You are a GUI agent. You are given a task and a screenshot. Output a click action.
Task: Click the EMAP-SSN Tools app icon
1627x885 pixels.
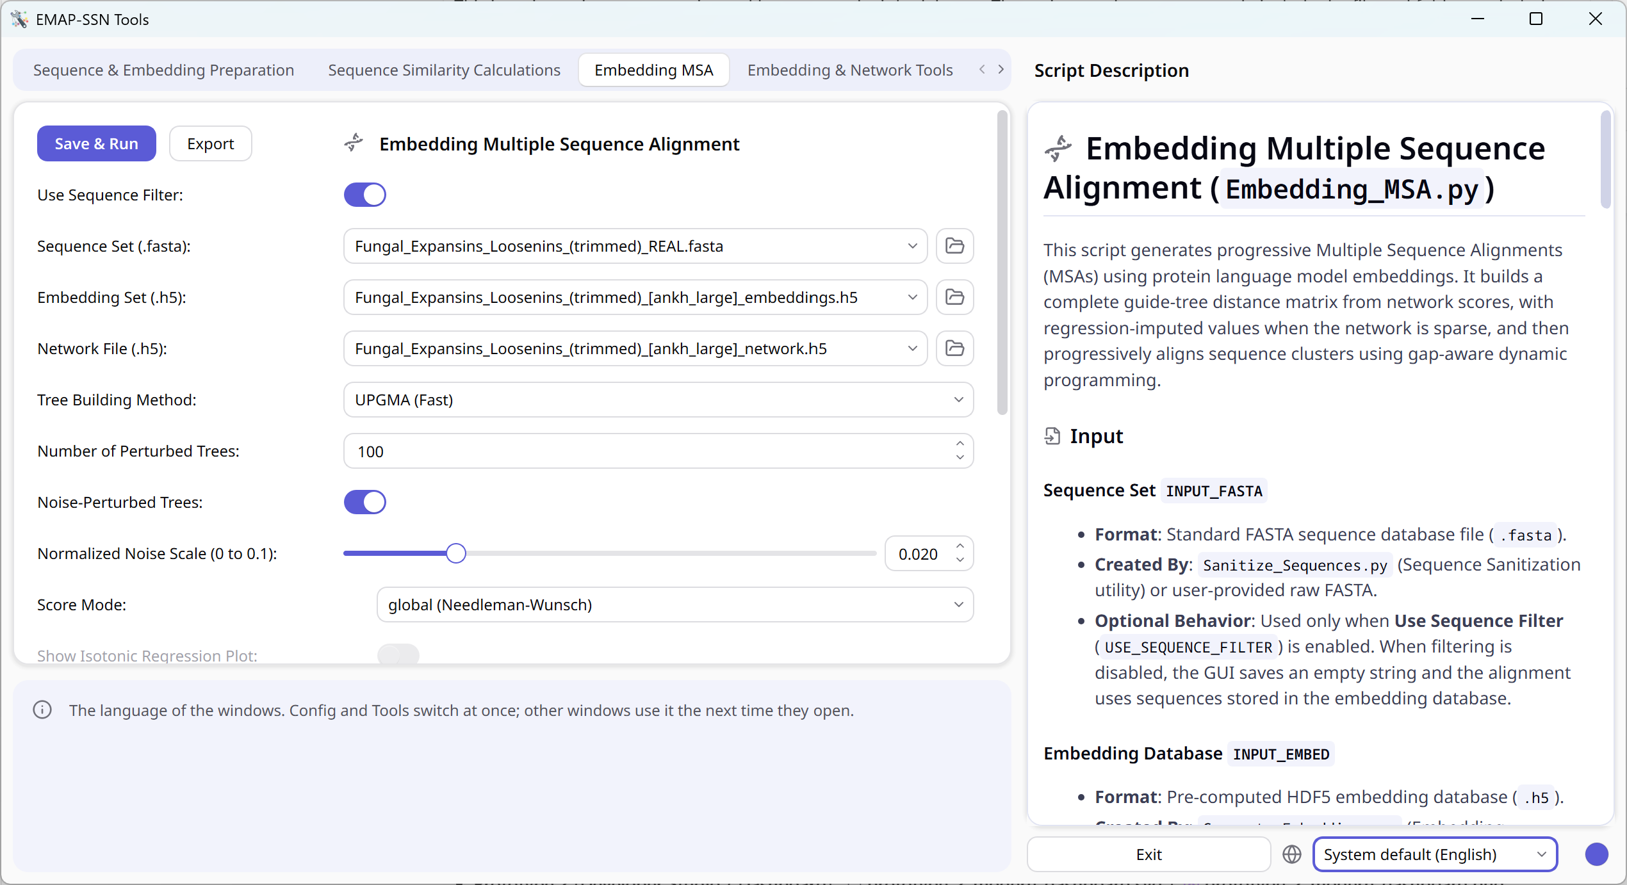[x=19, y=19]
